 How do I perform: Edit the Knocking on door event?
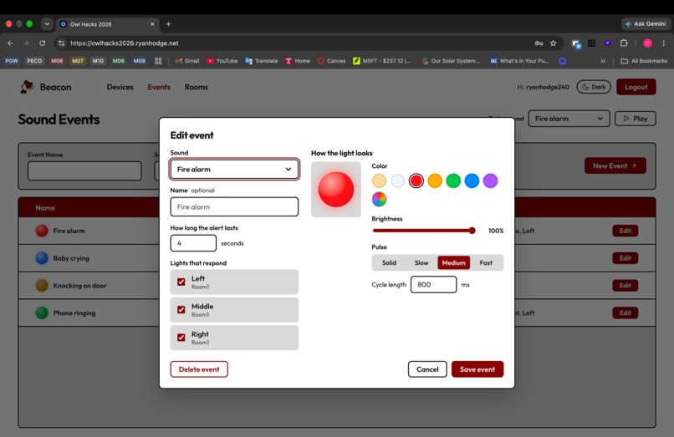click(x=625, y=285)
